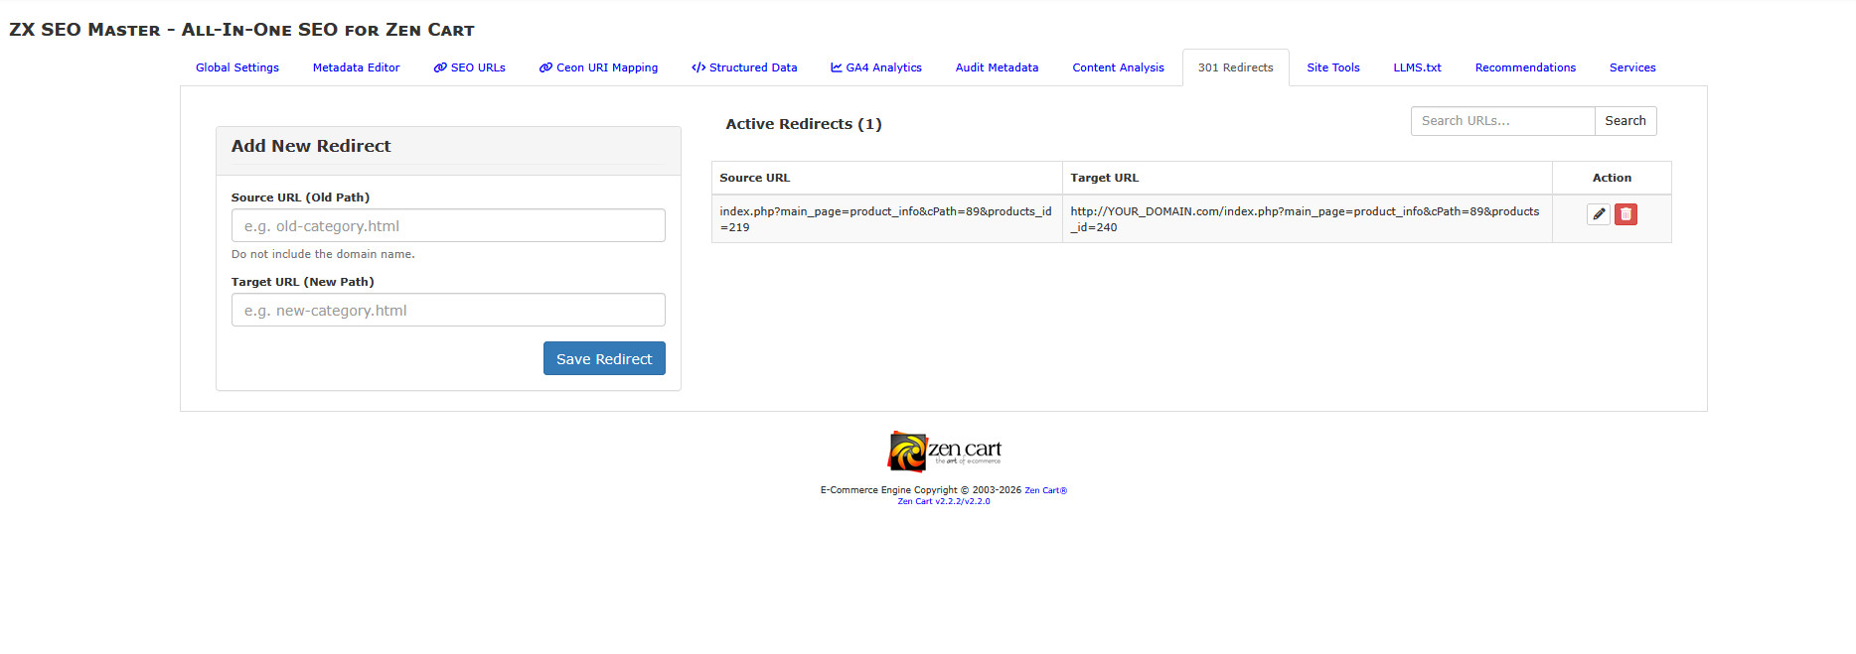Delete the redirect using the red trash icon
Viewport: 1856px width, 654px height.
[1625, 214]
